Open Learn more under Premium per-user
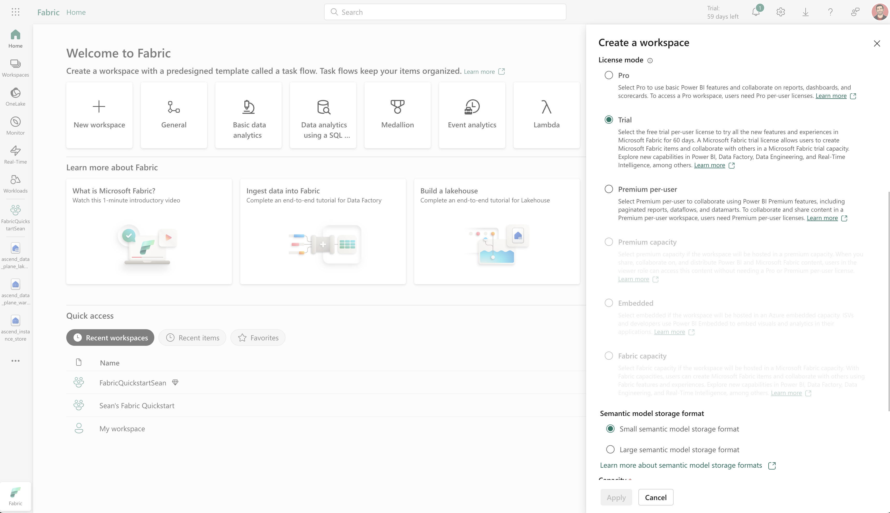 click(822, 218)
